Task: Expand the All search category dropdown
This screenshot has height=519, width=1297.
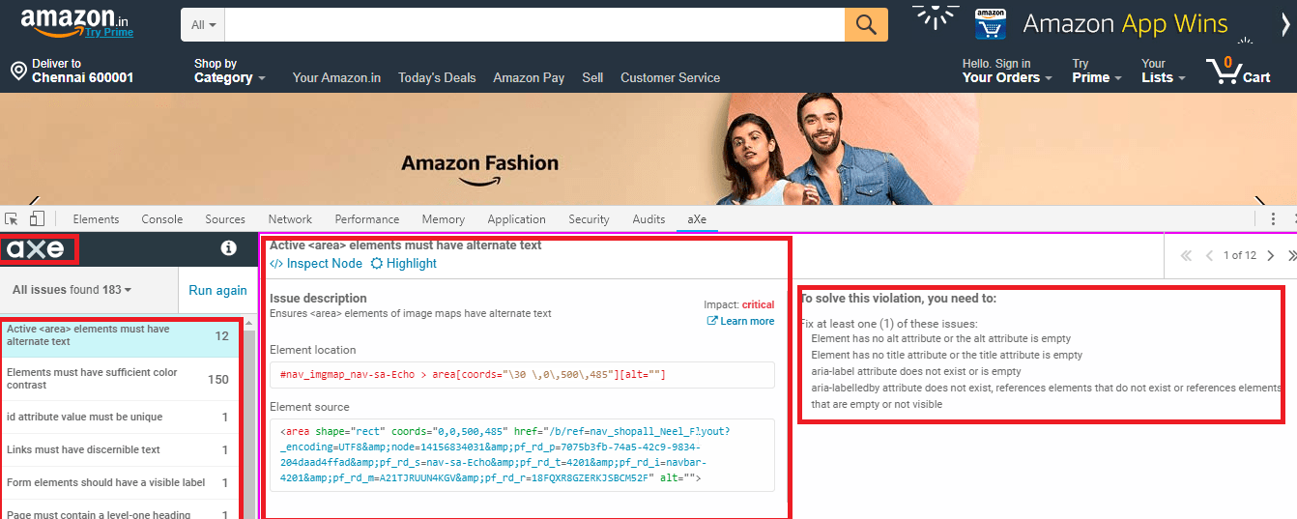Action: (x=203, y=25)
